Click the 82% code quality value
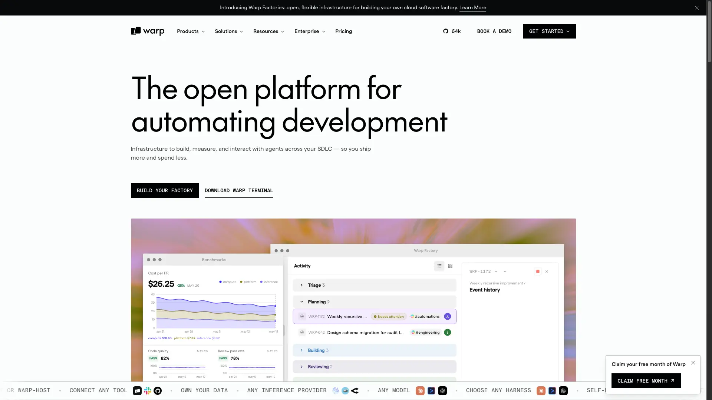Image resolution: width=712 pixels, height=400 pixels. pos(165,359)
